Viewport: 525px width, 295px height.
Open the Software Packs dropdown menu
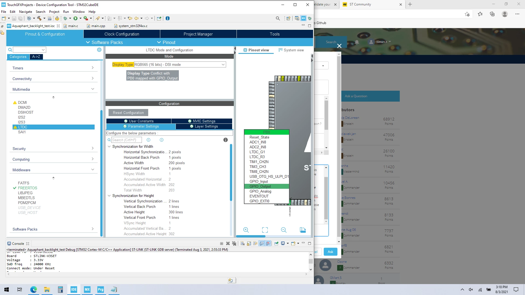pos(104,42)
